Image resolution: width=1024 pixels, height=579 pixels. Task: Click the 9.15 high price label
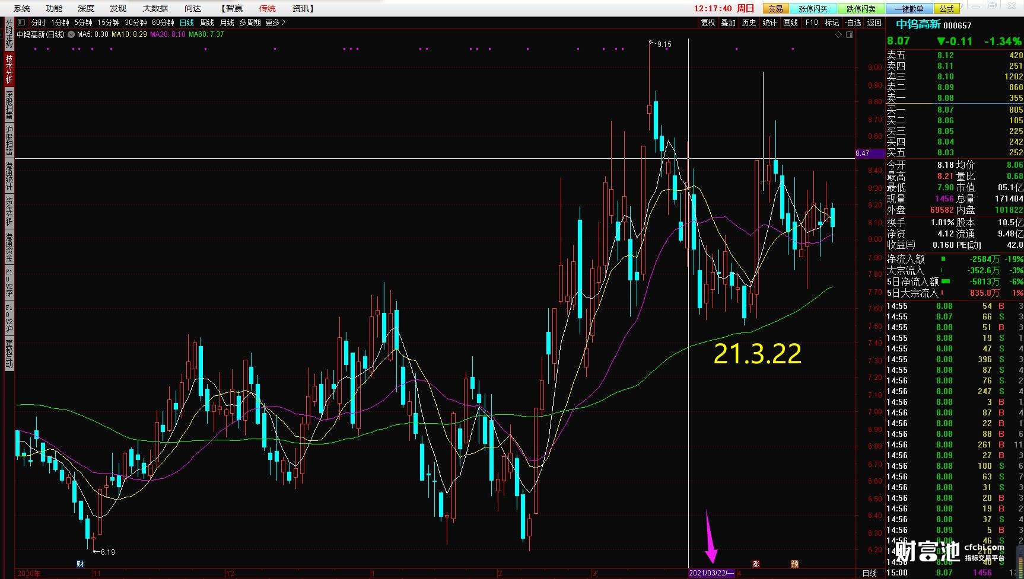pos(664,44)
